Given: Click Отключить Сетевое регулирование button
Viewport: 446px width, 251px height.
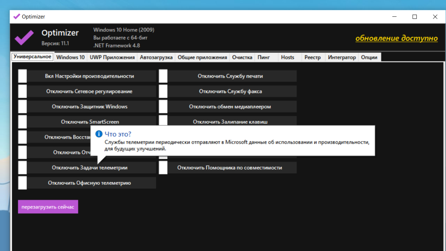Looking at the screenshot, I should 91,91.
